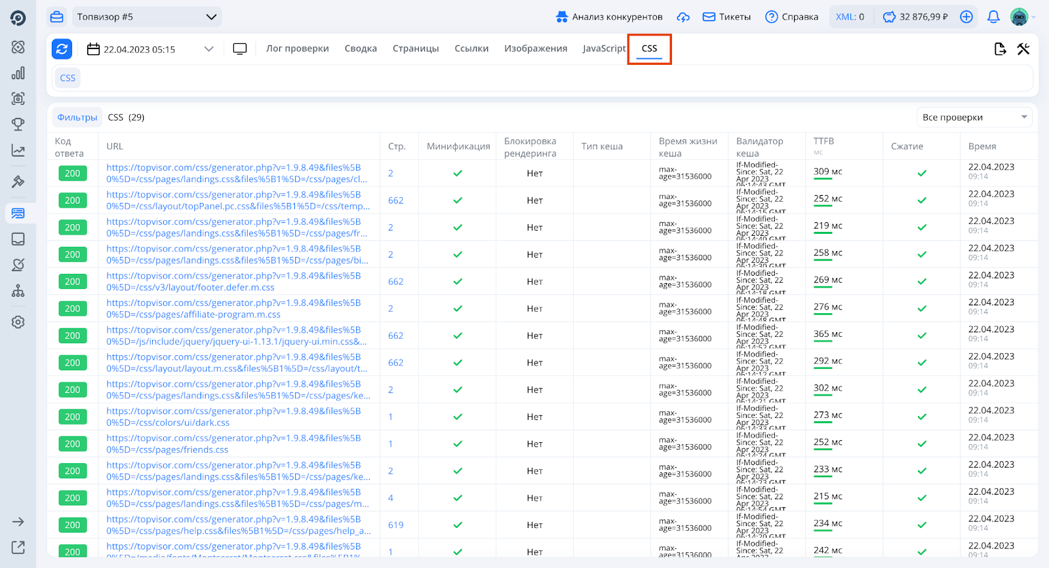Expand the Все проверки dropdown
The image size is (1049, 568).
tap(974, 117)
